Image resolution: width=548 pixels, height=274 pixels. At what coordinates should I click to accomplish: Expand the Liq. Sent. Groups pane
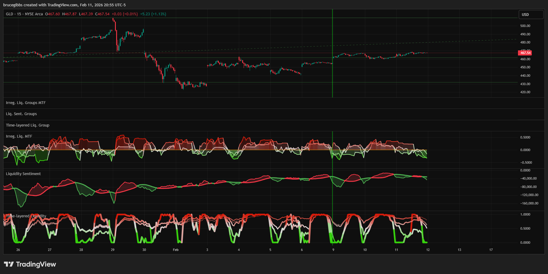(x=21, y=114)
